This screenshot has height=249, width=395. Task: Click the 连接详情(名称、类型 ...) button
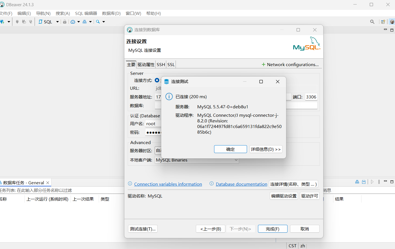click(293, 184)
